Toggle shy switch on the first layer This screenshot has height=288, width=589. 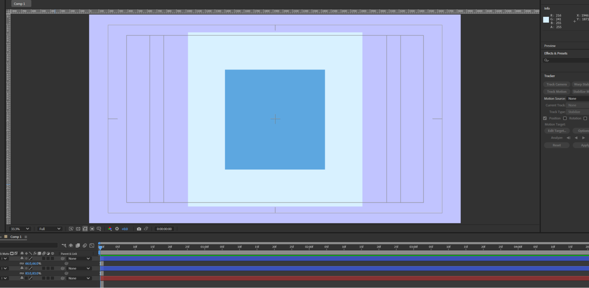pos(22,259)
